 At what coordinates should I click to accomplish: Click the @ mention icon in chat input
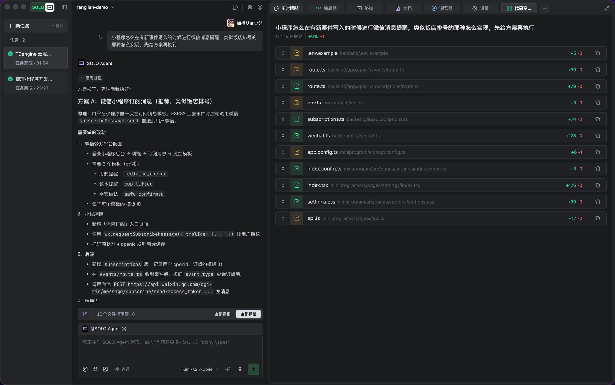point(85,369)
